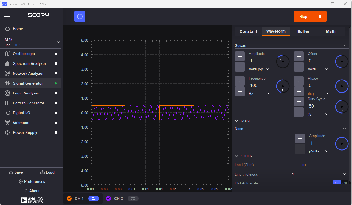Click the Amplitude knob dial
The image size is (352, 205).
(283, 62)
